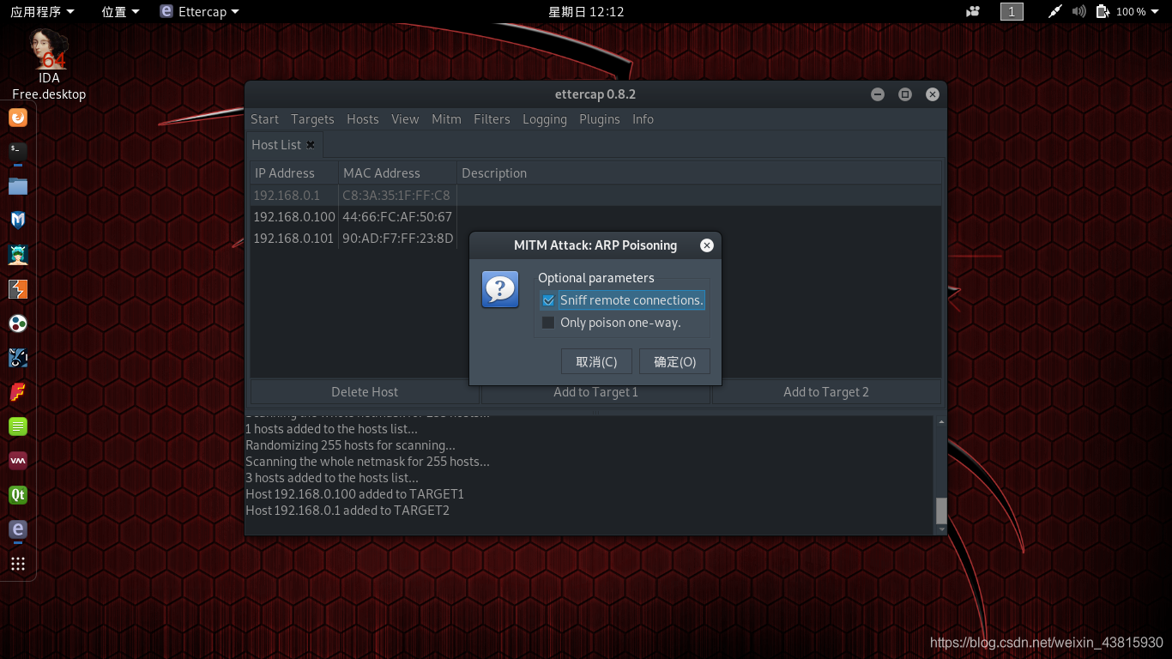The height and width of the screenshot is (659, 1172).
Task: Open Faraday from the dock
Action: tap(18, 392)
